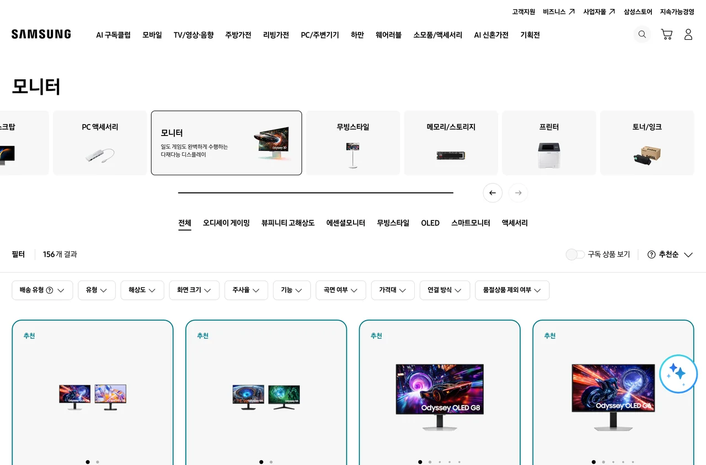Select the 모니터 category card
Viewport: 706px width, 465px height.
click(x=227, y=143)
